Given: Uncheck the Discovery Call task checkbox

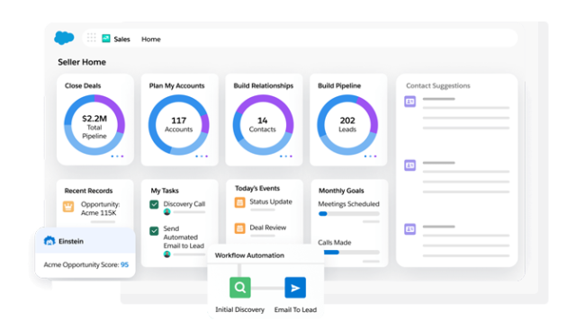Looking at the screenshot, I should tap(154, 204).
